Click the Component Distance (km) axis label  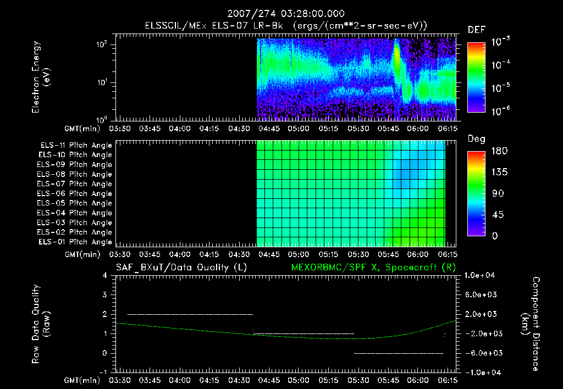click(x=531, y=324)
